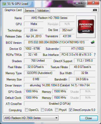Image resolution: width=101 pixels, height=124 pixels.
Task: Close the window with the red X
Action: [x=93, y=3]
